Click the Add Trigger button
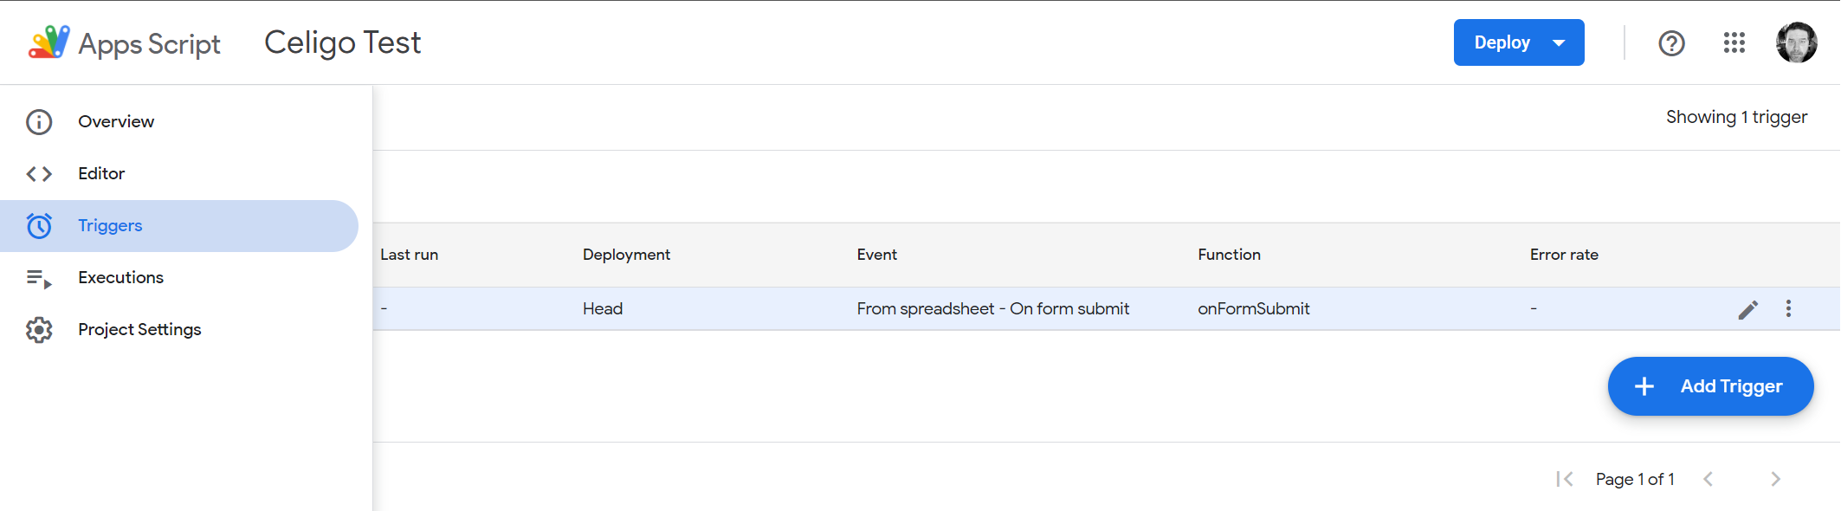1841x511 pixels. click(x=1710, y=386)
